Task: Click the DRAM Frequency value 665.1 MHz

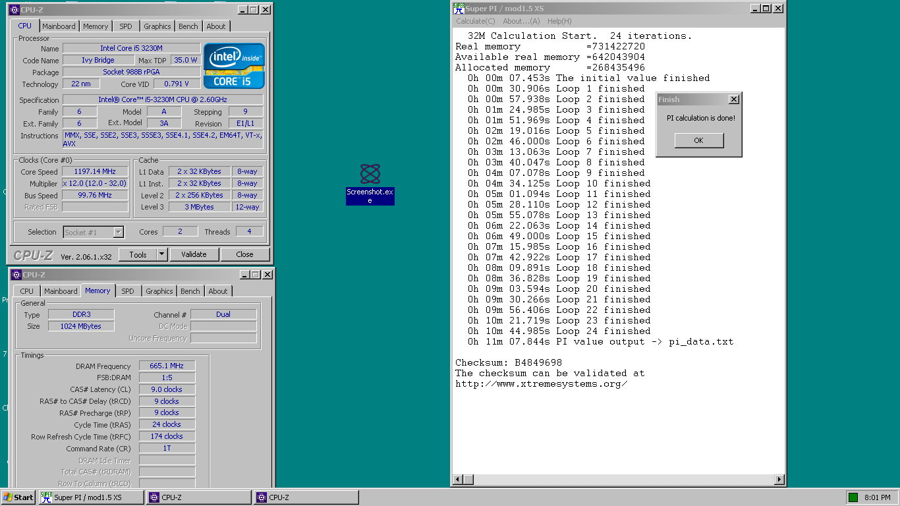Action: pos(167,366)
